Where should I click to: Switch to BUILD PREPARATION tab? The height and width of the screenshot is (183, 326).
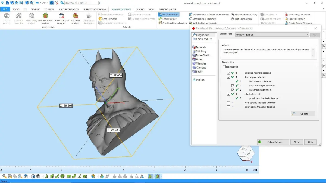click(69, 9)
